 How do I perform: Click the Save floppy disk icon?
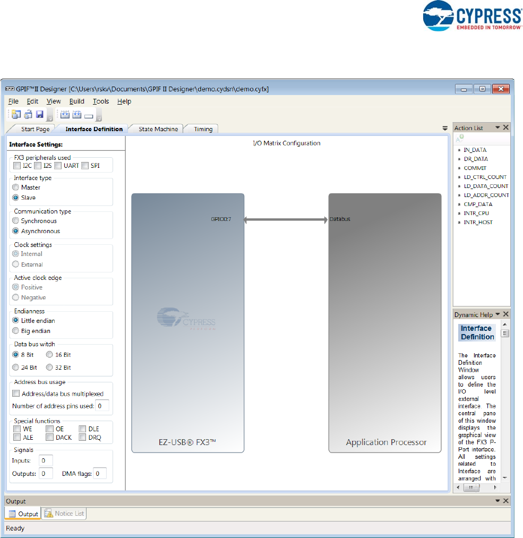point(40,114)
